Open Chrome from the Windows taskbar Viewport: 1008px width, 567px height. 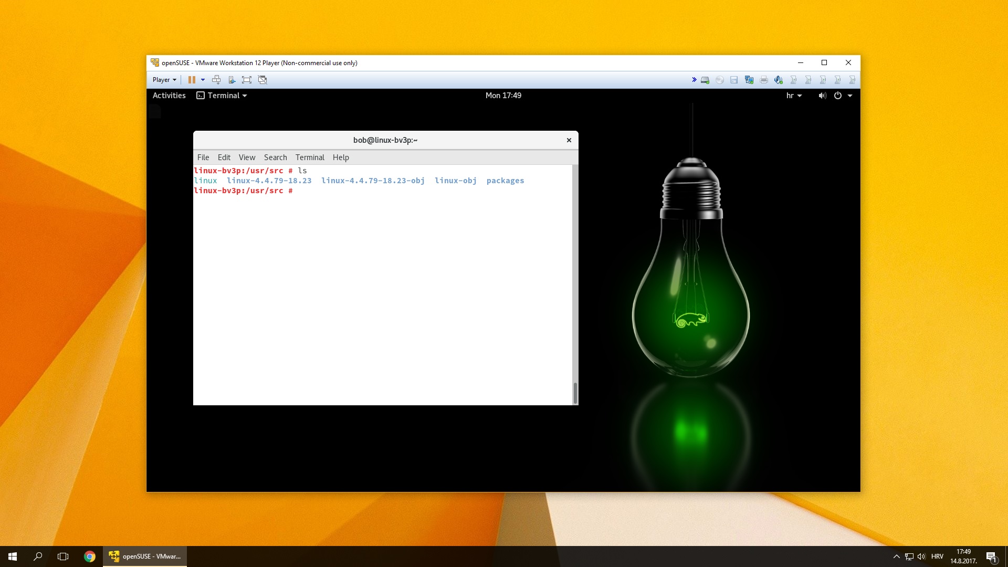[90, 556]
